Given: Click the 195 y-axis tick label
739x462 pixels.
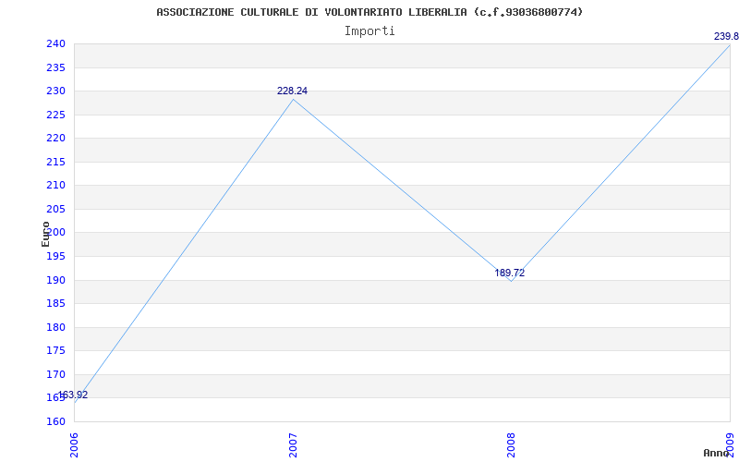Looking at the screenshot, I should pyautogui.click(x=55, y=257).
